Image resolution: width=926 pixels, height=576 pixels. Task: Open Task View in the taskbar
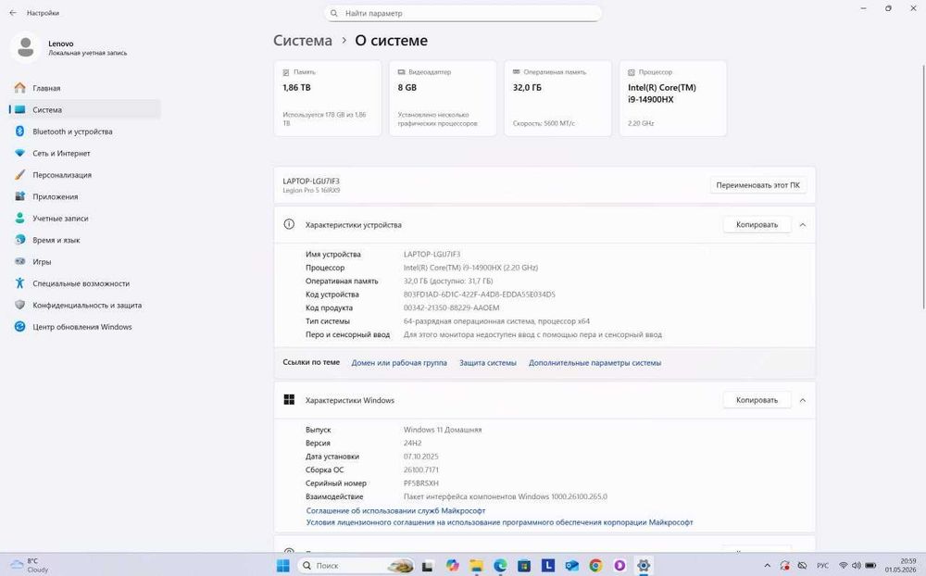[427, 566]
